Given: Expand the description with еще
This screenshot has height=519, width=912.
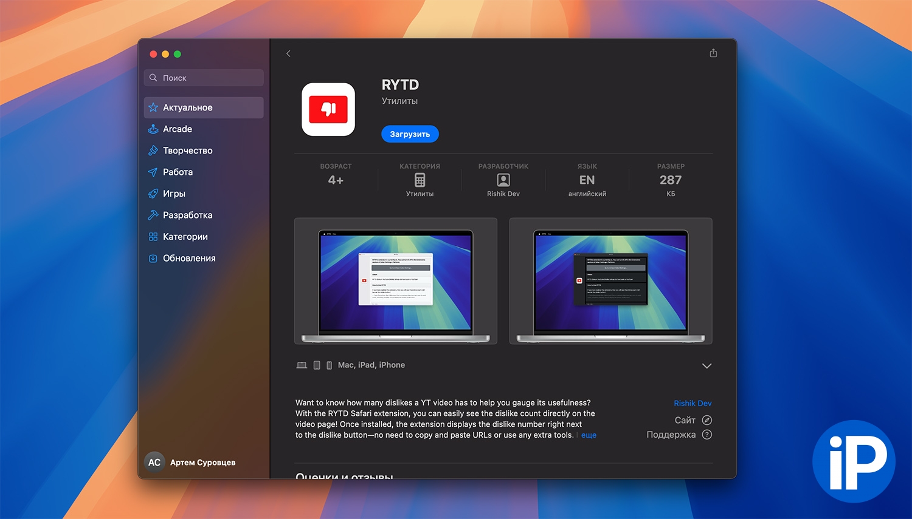Looking at the screenshot, I should (x=589, y=435).
